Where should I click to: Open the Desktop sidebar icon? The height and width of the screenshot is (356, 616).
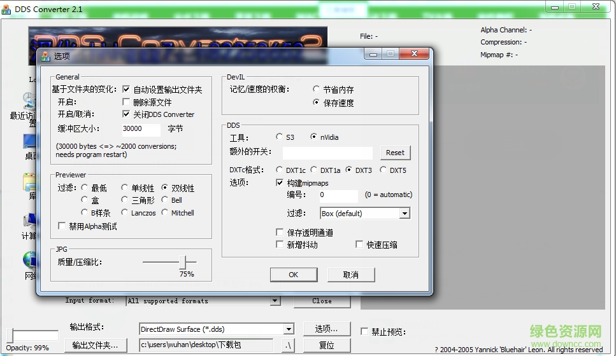pos(29,141)
